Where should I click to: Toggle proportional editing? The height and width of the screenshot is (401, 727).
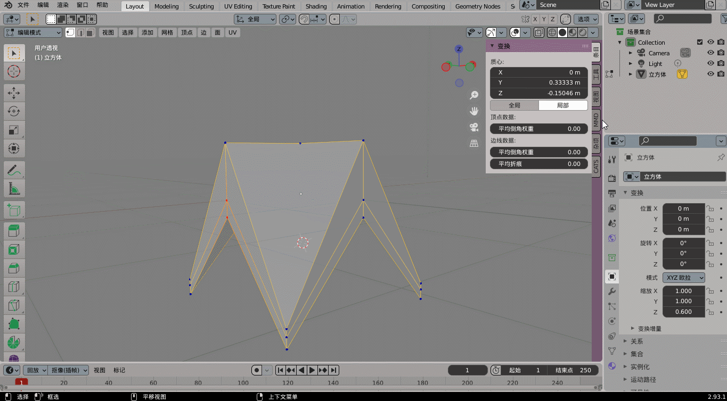click(334, 19)
